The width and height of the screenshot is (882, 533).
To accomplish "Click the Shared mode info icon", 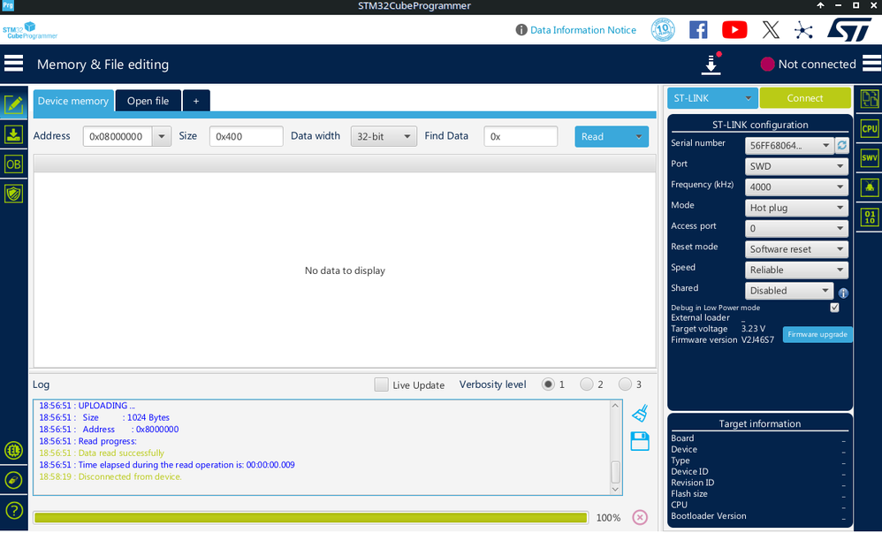I will [843, 293].
